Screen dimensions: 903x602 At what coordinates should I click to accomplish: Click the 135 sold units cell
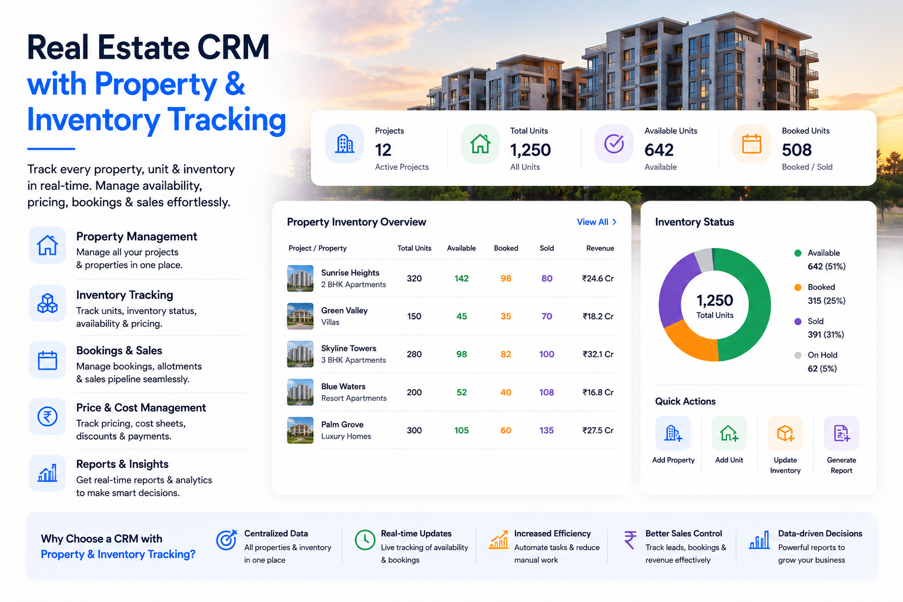tap(547, 430)
